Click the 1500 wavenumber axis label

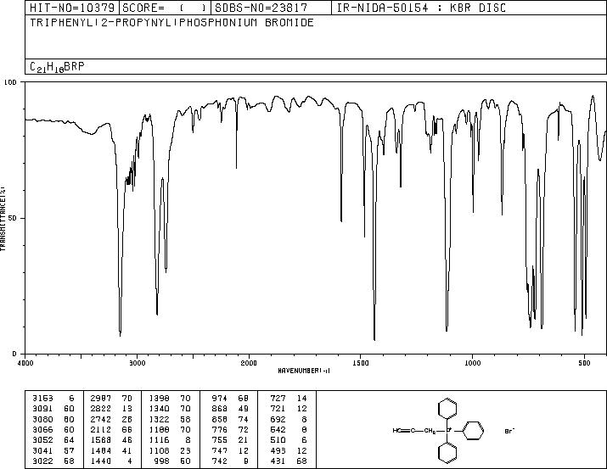(x=361, y=363)
